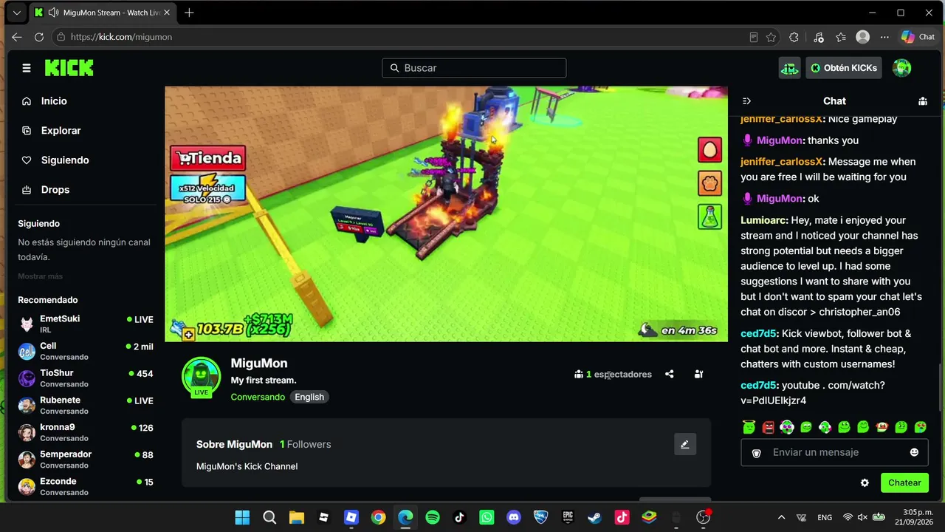Share the MiguMon stream
Screen dimensions: 945x532
click(x=669, y=375)
